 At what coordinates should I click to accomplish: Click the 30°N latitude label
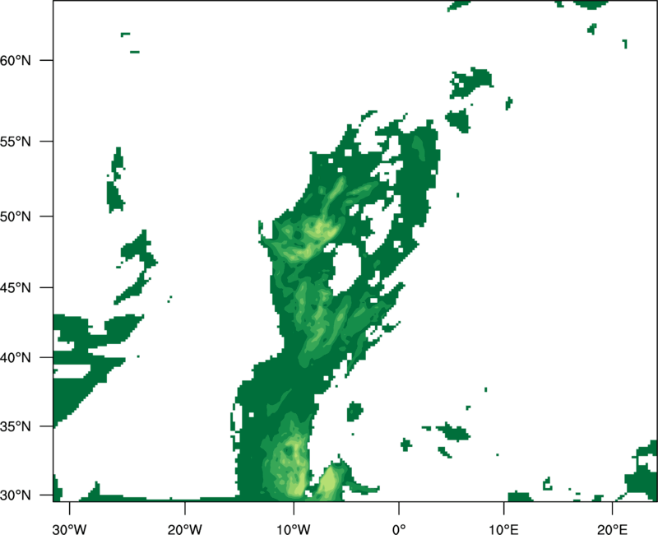point(15,495)
